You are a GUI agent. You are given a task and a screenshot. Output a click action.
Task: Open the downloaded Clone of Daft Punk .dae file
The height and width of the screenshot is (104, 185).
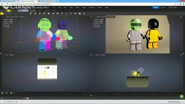tap(10, 102)
